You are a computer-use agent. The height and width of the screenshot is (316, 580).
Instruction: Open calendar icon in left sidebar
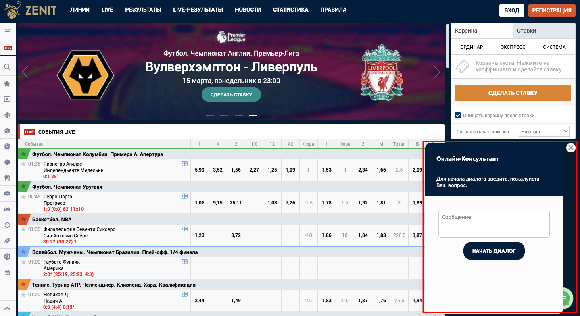tap(7, 272)
